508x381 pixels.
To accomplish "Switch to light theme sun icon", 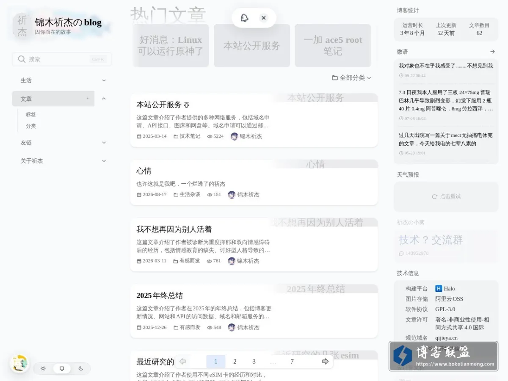I will pyautogui.click(x=43, y=369).
